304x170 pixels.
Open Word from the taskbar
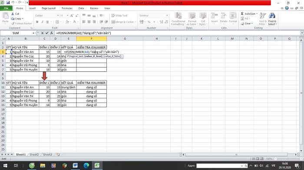75,166
